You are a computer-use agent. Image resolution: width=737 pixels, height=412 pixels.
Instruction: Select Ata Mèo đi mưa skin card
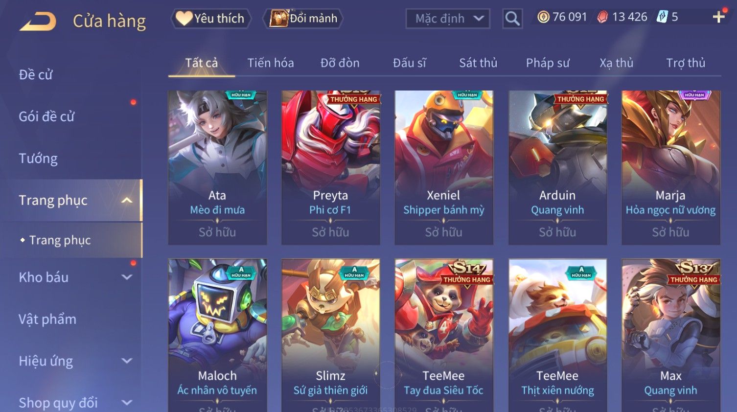[x=217, y=167]
